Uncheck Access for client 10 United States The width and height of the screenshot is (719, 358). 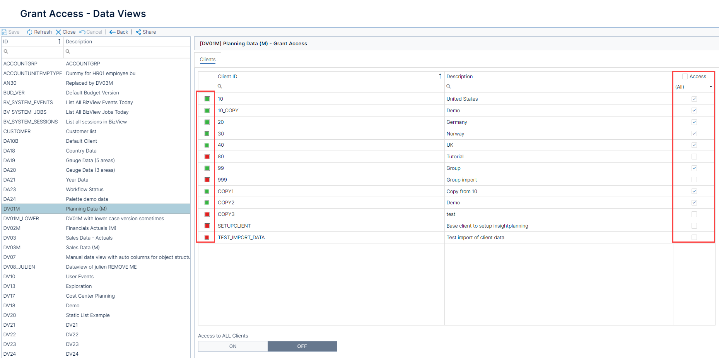694,99
